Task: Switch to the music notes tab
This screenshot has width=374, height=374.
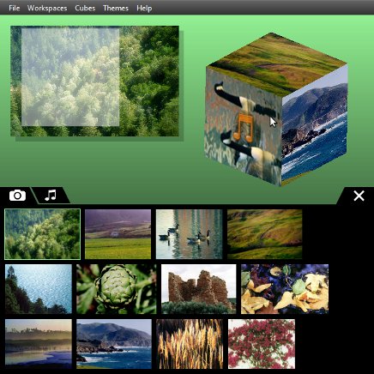Action: (x=51, y=195)
